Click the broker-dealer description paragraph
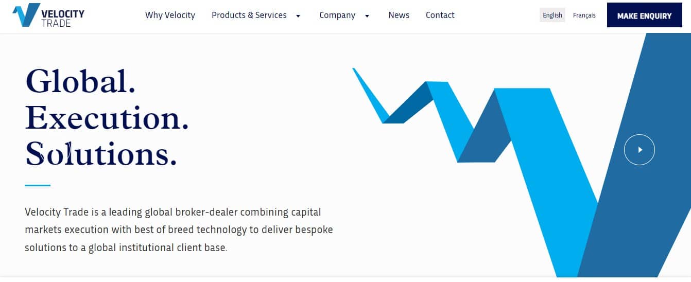The width and height of the screenshot is (691, 282). coord(179,230)
